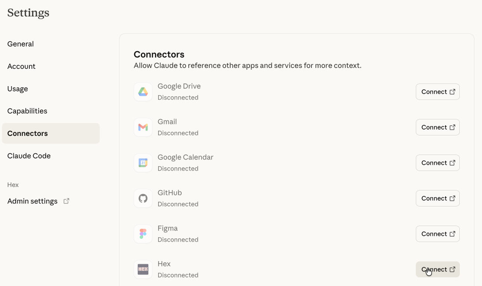Open General settings section

pos(20,44)
